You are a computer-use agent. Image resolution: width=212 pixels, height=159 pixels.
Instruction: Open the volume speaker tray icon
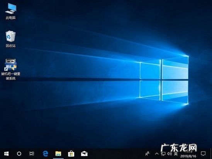(170, 154)
